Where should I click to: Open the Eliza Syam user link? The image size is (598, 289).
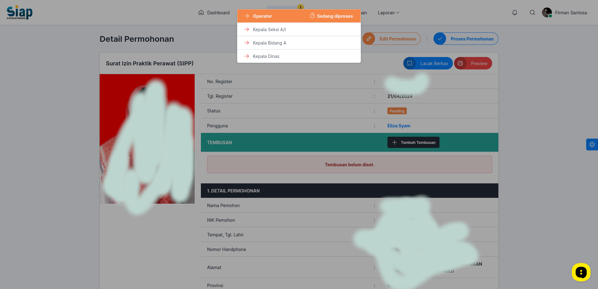399,126
